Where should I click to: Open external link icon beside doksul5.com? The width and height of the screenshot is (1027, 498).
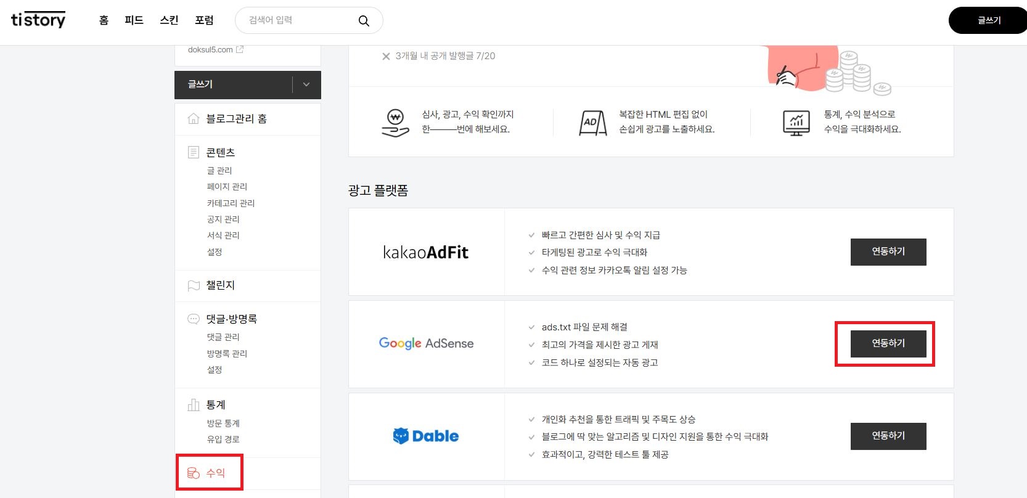tap(240, 49)
